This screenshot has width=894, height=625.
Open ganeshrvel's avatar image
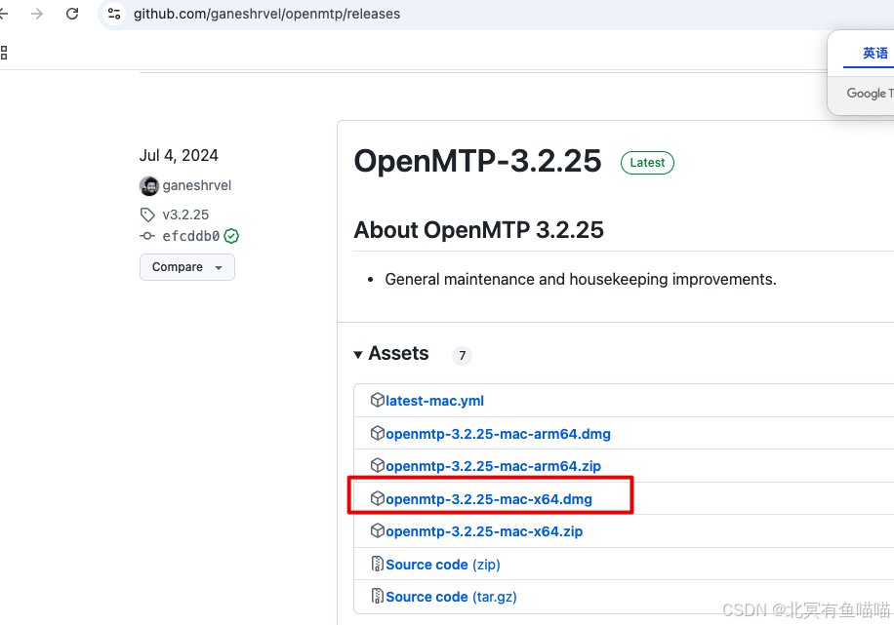[x=148, y=185]
